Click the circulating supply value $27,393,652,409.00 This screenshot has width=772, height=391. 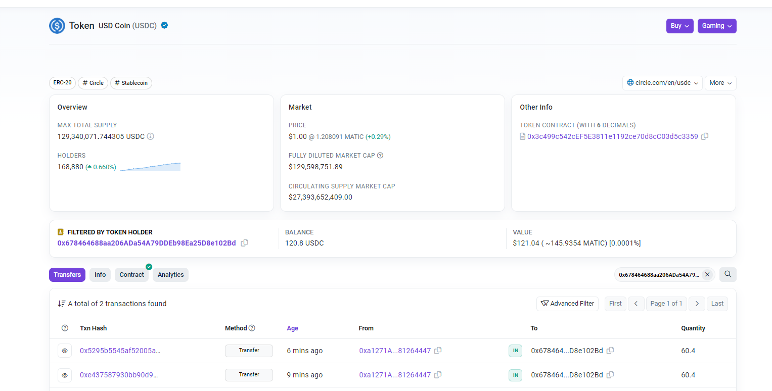[321, 197]
